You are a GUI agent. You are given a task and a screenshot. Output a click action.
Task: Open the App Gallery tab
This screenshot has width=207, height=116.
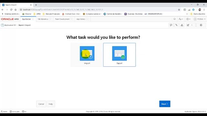pyautogui.click(x=81, y=19)
